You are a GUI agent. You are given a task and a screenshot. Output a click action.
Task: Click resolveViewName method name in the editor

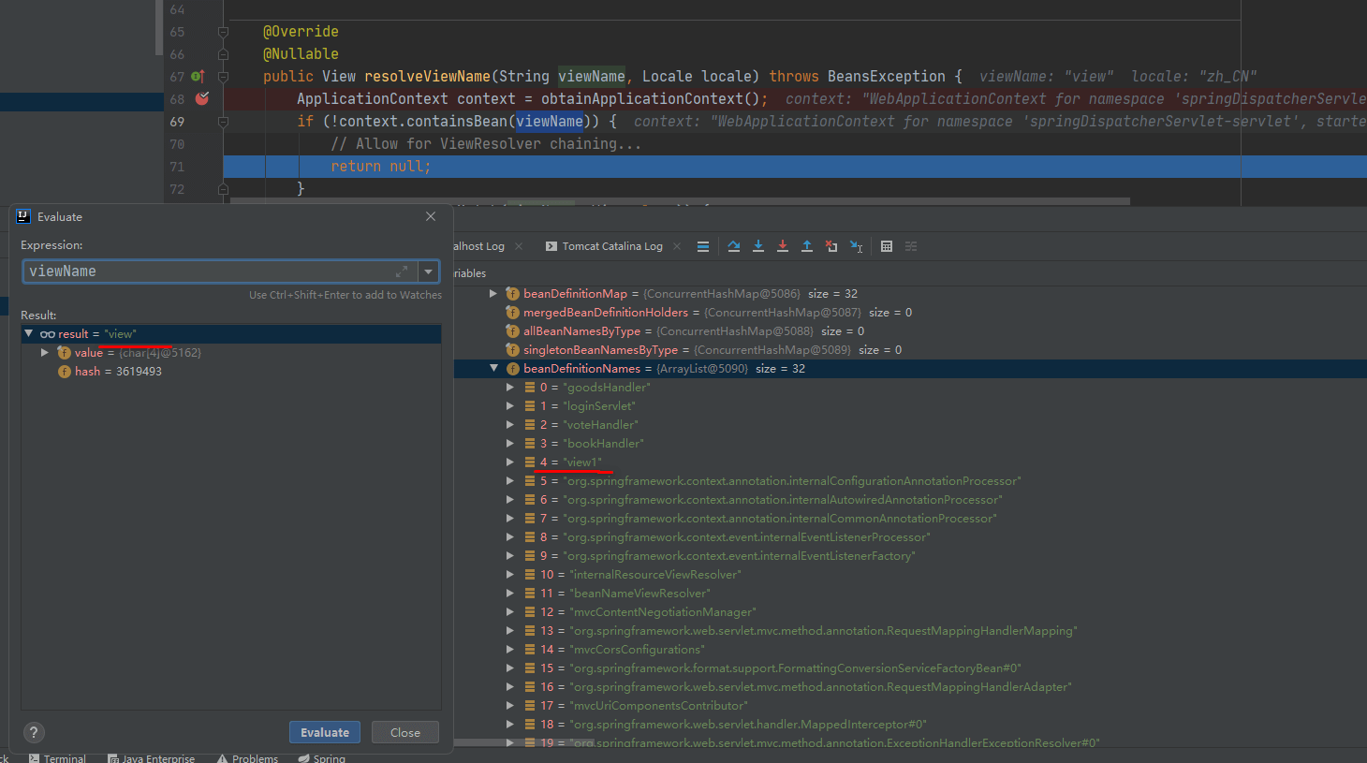tap(427, 77)
